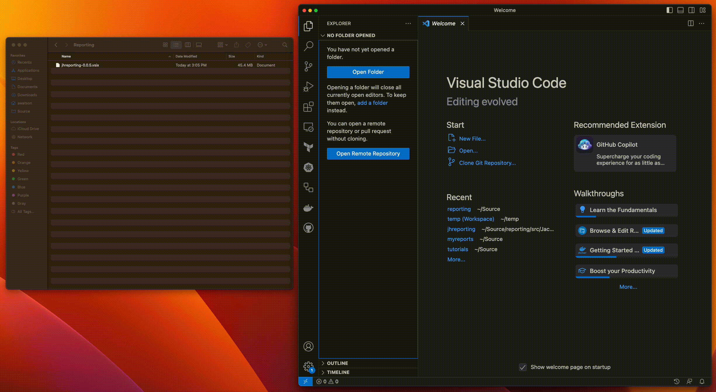Screen dimensions: 716x392
Task: Open Remote Explorer in activity bar
Action: (x=308, y=127)
